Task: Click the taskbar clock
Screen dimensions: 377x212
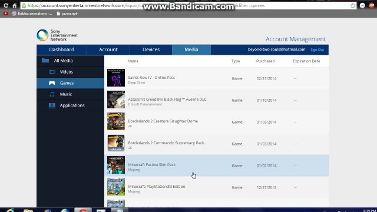Action: click(369, 211)
